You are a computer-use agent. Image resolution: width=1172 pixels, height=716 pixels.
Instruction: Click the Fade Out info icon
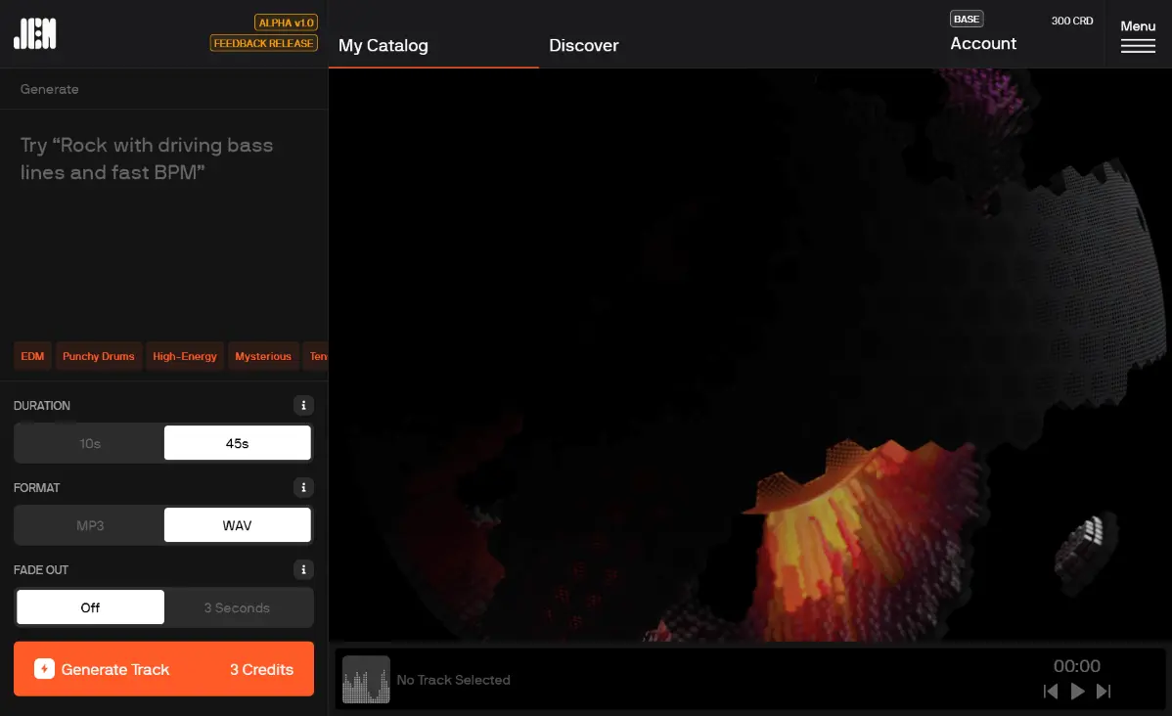[x=303, y=569]
